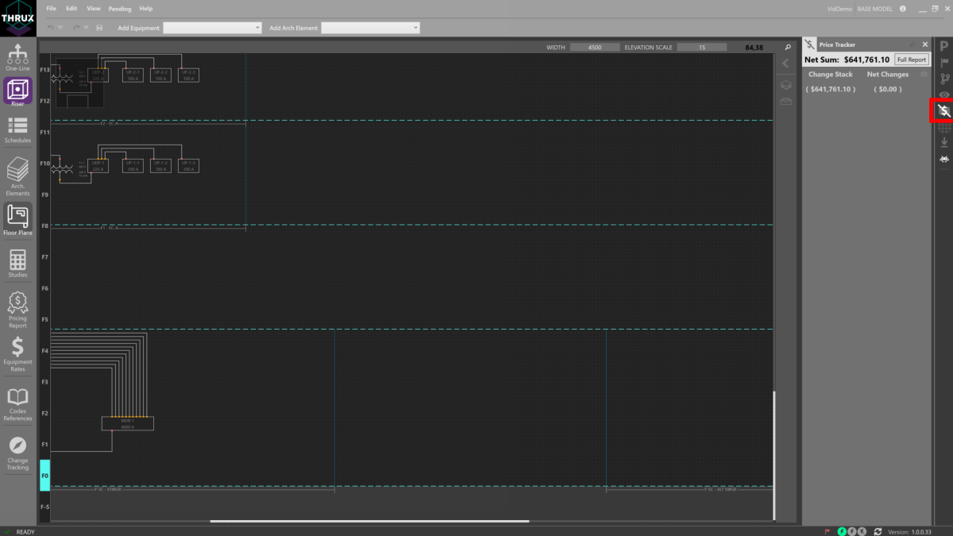Image resolution: width=953 pixels, height=536 pixels.
Task: Click the Full Report button
Action: (910, 59)
